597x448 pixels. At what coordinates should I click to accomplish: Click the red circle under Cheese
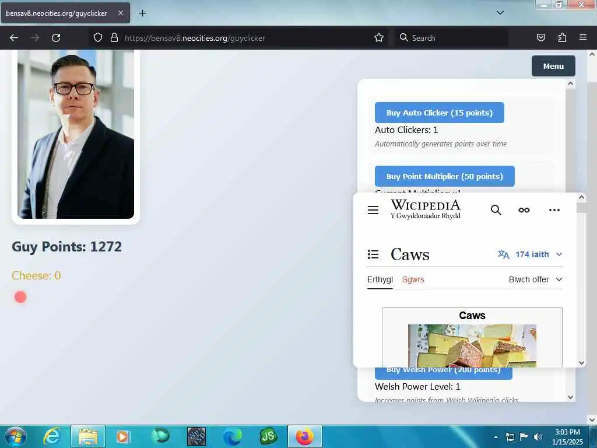[20, 297]
